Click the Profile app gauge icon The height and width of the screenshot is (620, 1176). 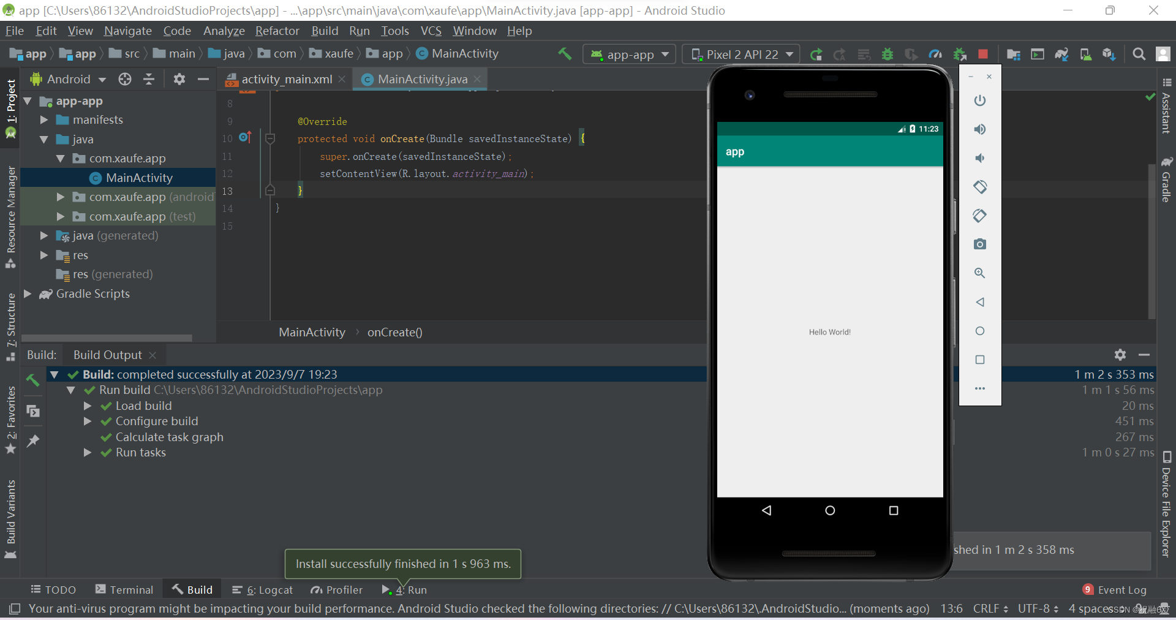point(935,55)
